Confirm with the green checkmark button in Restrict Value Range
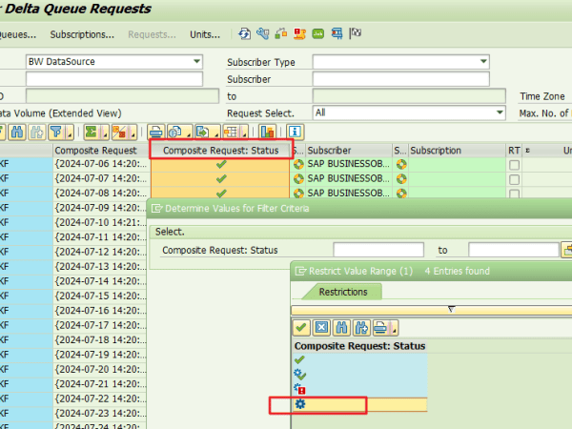Screen dimensions: 572x429 point(301,328)
